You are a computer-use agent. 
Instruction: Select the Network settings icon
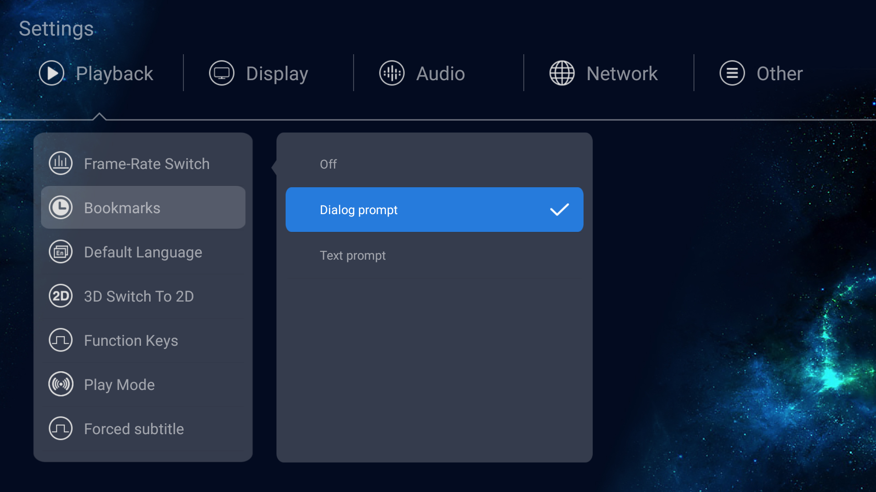(561, 73)
